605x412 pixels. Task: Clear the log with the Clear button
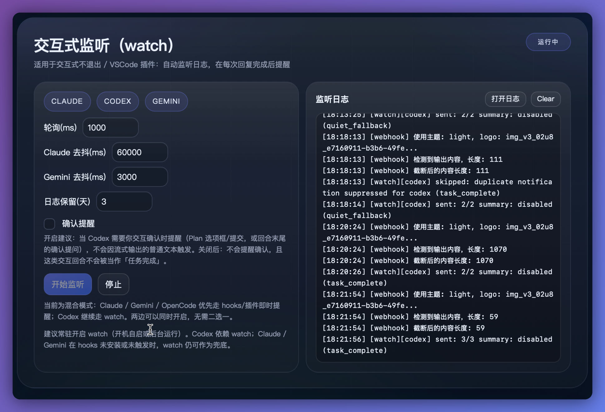point(546,99)
